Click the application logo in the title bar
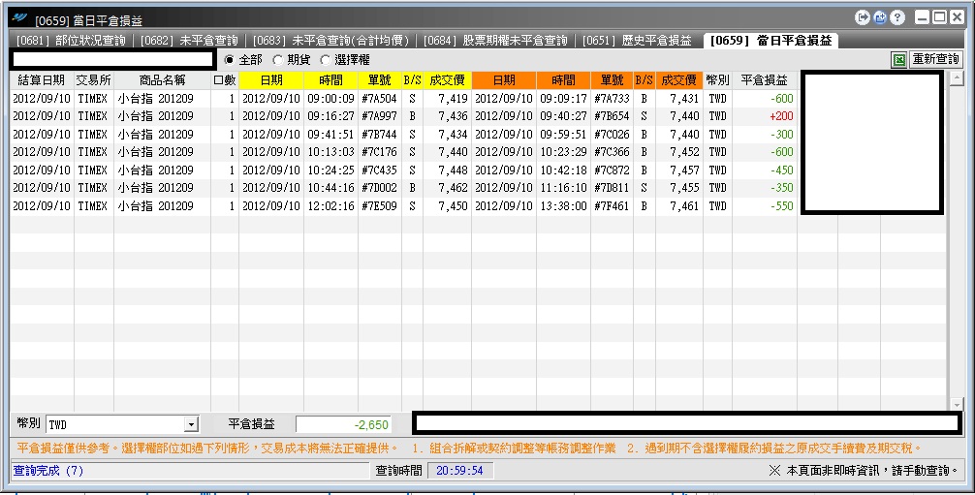The width and height of the screenshot is (975, 495). click(x=20, y=18)
